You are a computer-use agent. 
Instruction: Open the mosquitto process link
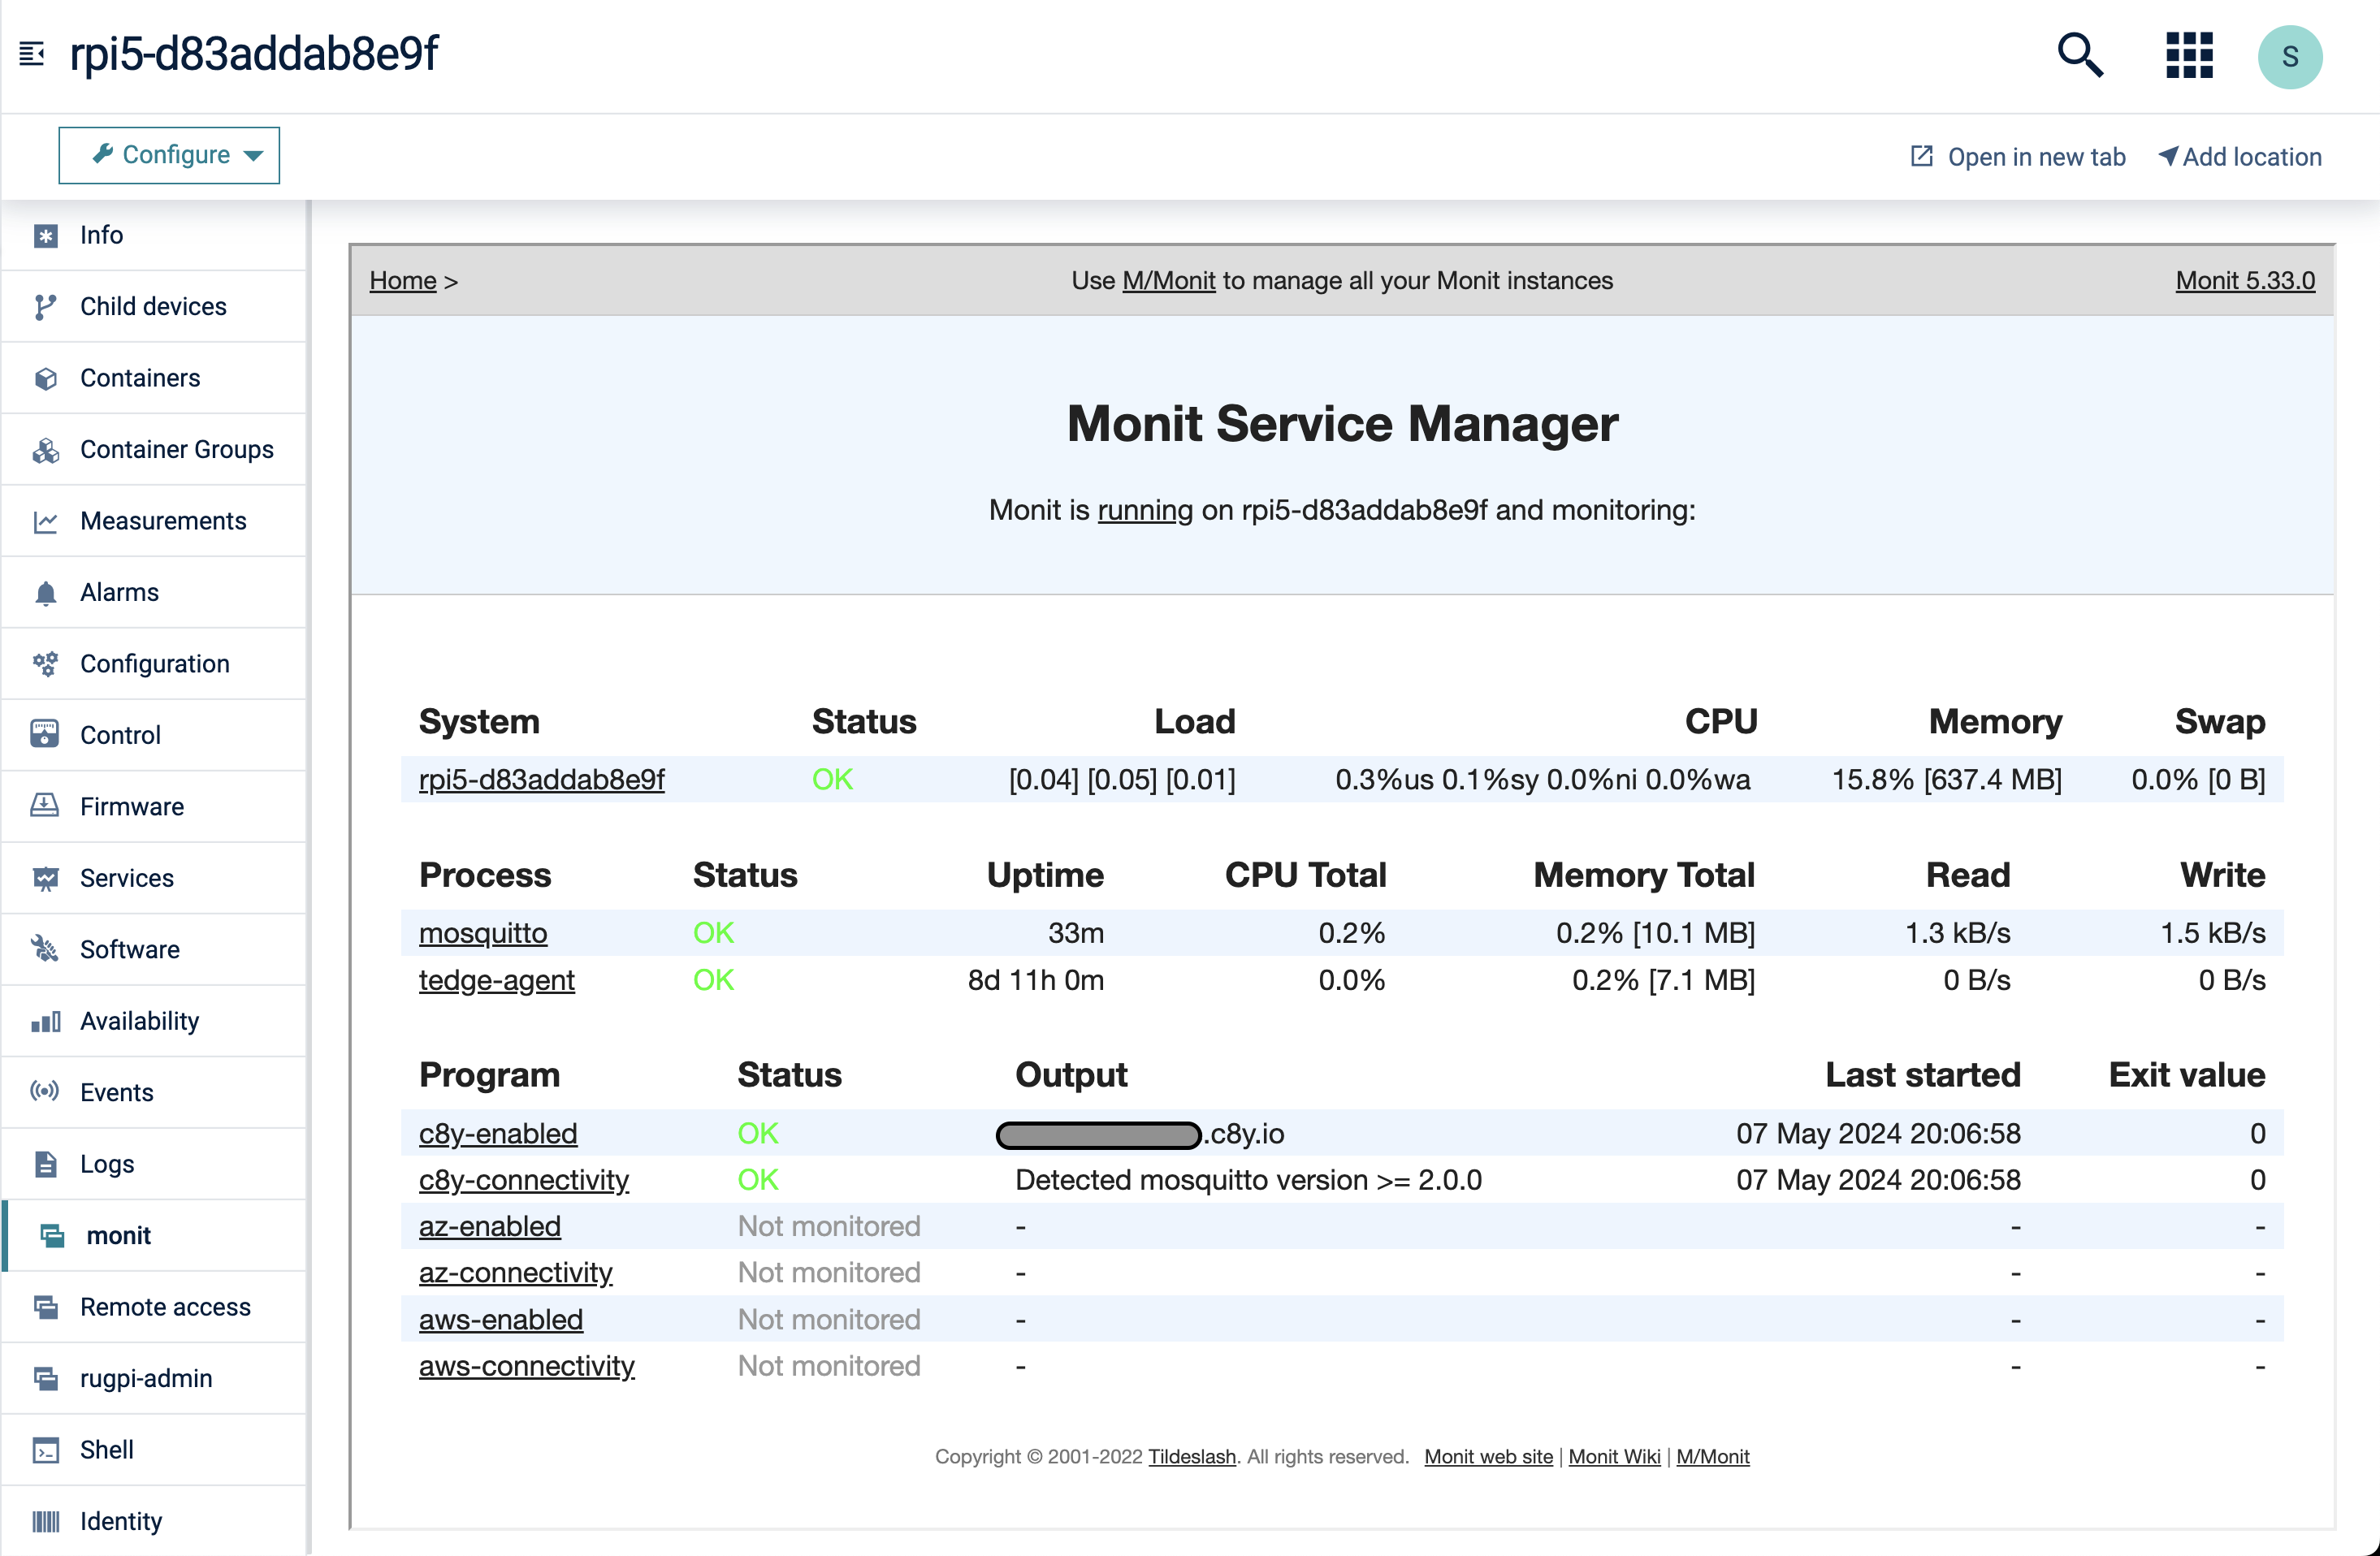(483, 933)
